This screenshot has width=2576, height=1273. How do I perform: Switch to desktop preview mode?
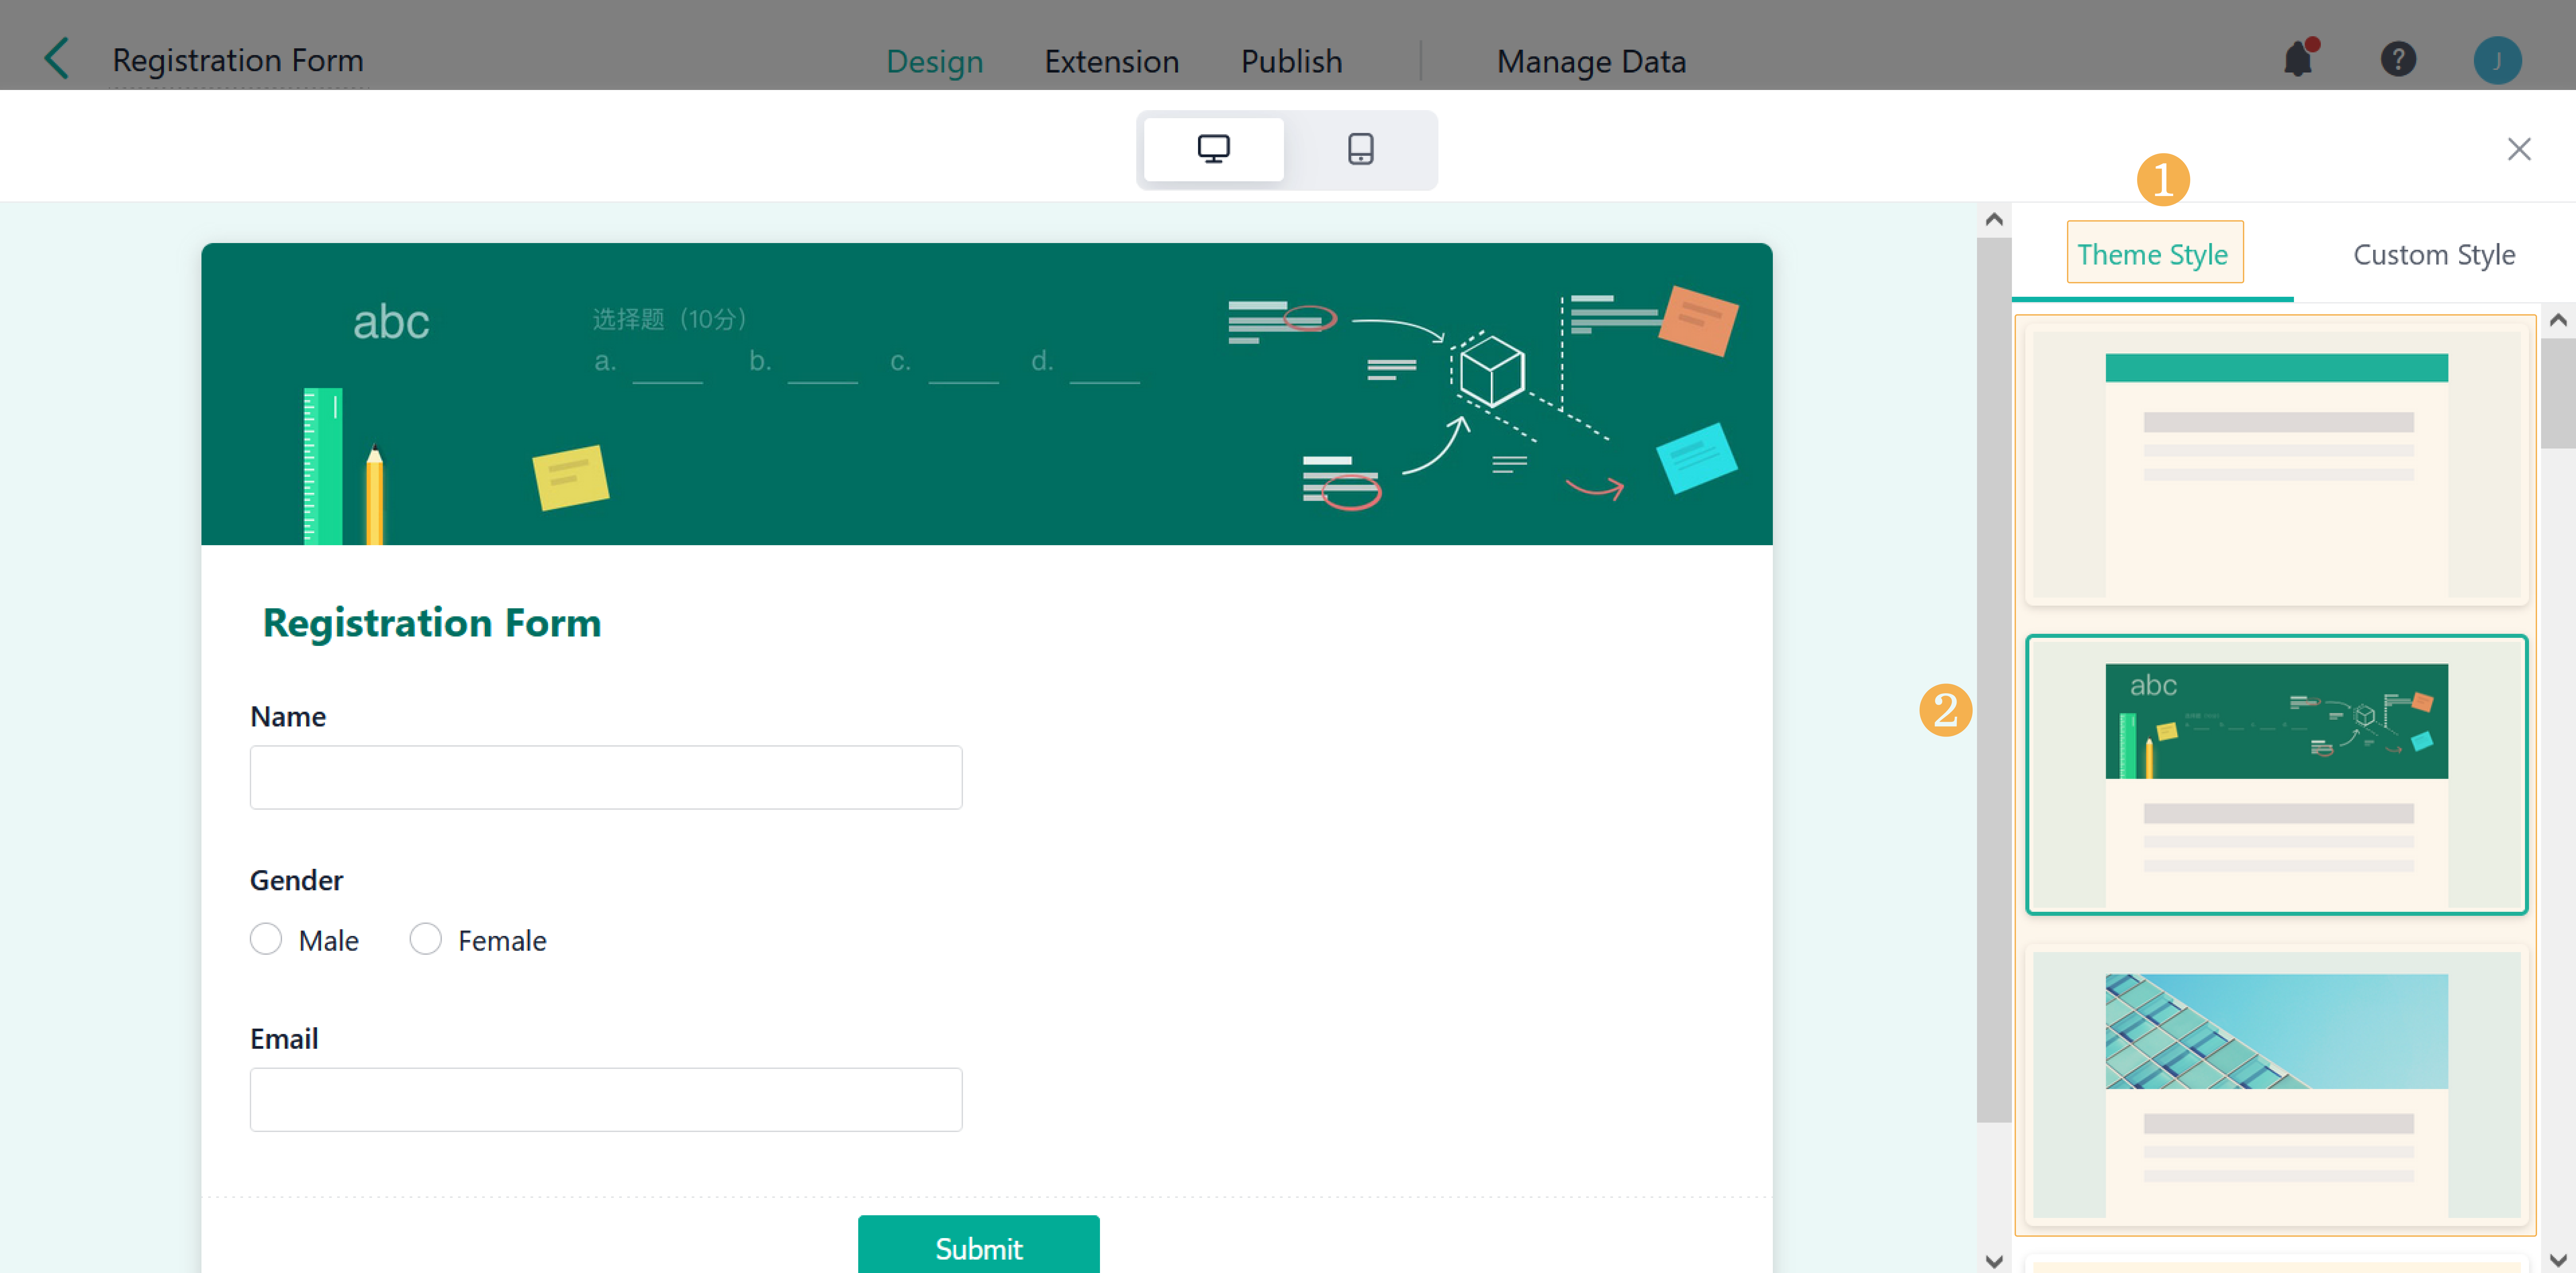click(1213, 149)
